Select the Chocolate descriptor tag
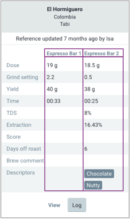This screenshot has height=219, width=130. (x=99, y=174)
